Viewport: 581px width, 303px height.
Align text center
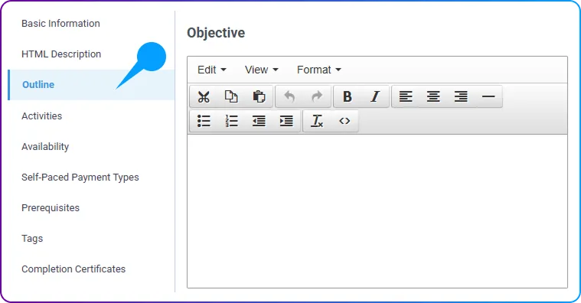click(433, 96)
